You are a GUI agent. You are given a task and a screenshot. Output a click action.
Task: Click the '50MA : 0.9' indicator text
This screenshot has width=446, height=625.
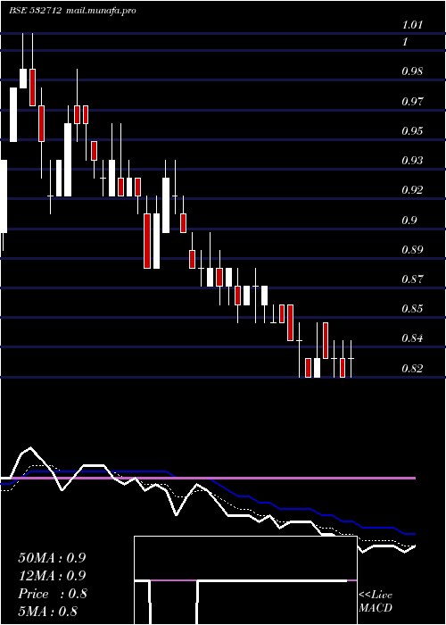pos(52,558)
